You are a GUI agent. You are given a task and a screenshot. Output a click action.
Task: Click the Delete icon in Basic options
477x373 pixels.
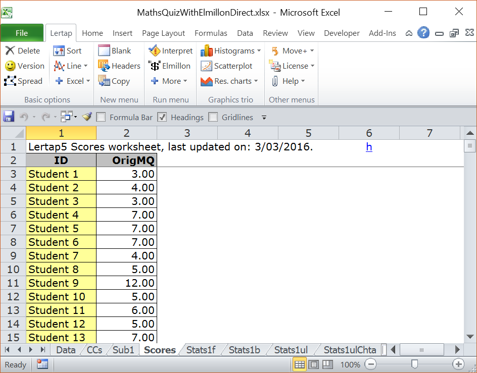(10, 51)
